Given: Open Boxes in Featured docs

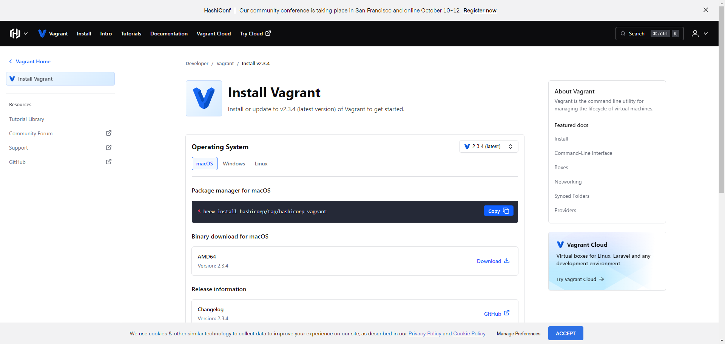Looking at the screenshot, I should click(x=561, y=167).
